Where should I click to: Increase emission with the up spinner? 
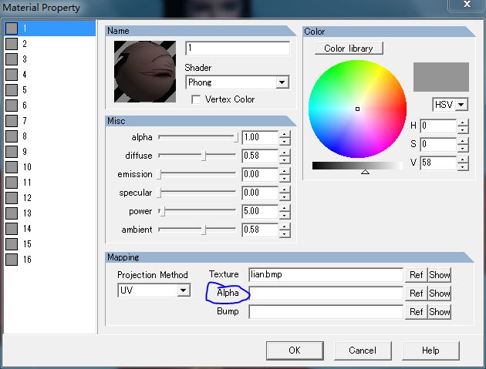click(x=284, y=171)
